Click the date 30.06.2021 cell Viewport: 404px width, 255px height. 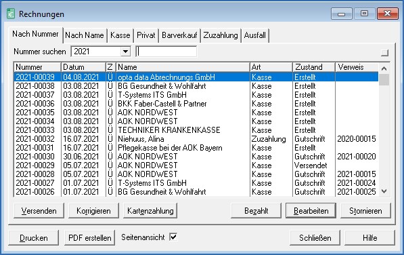pyautogui.click(x=81, y=157)
